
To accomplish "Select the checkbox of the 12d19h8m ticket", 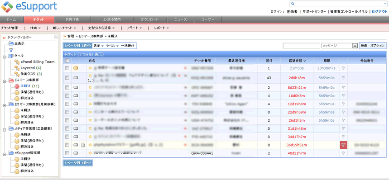I will 67,104.
